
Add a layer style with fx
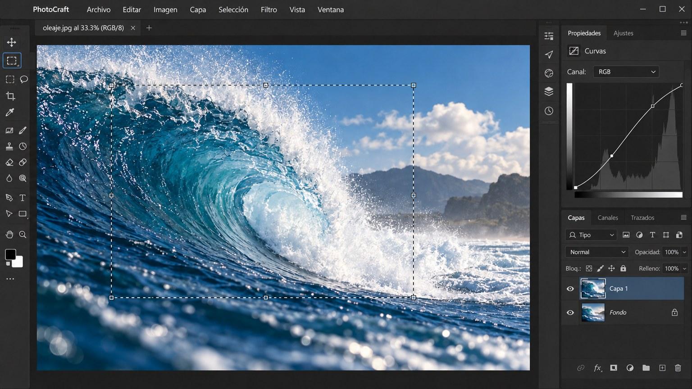(597, 368)
